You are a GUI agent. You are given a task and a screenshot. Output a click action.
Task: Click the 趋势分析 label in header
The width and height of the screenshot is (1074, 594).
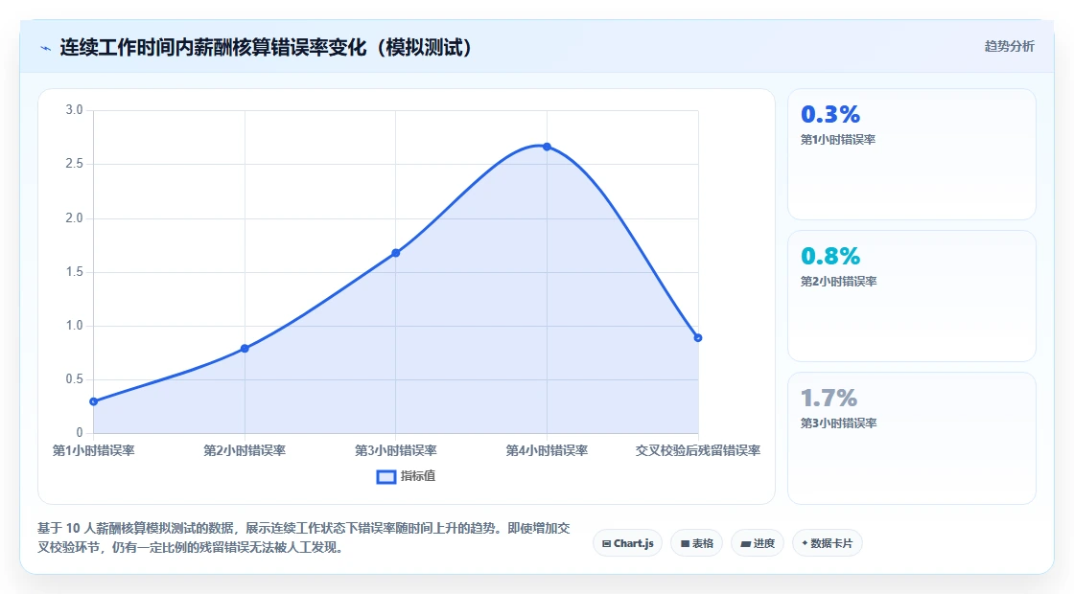point(1009,47)
